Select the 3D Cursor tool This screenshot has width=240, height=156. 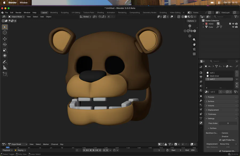5,33
